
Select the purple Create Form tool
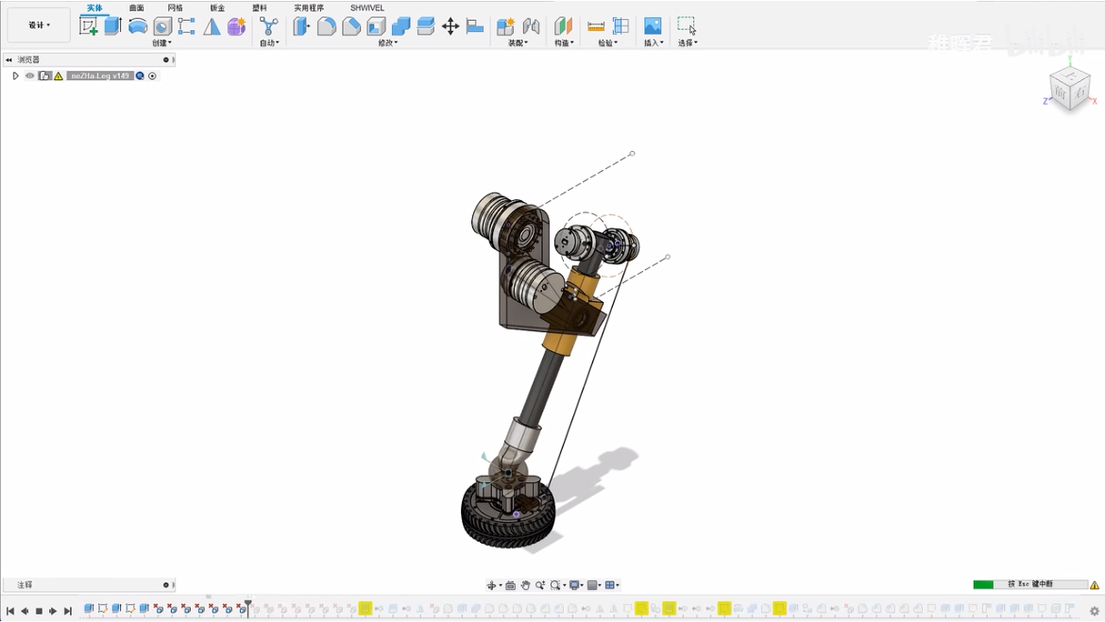pyautogui.click(x=236, y=26)
